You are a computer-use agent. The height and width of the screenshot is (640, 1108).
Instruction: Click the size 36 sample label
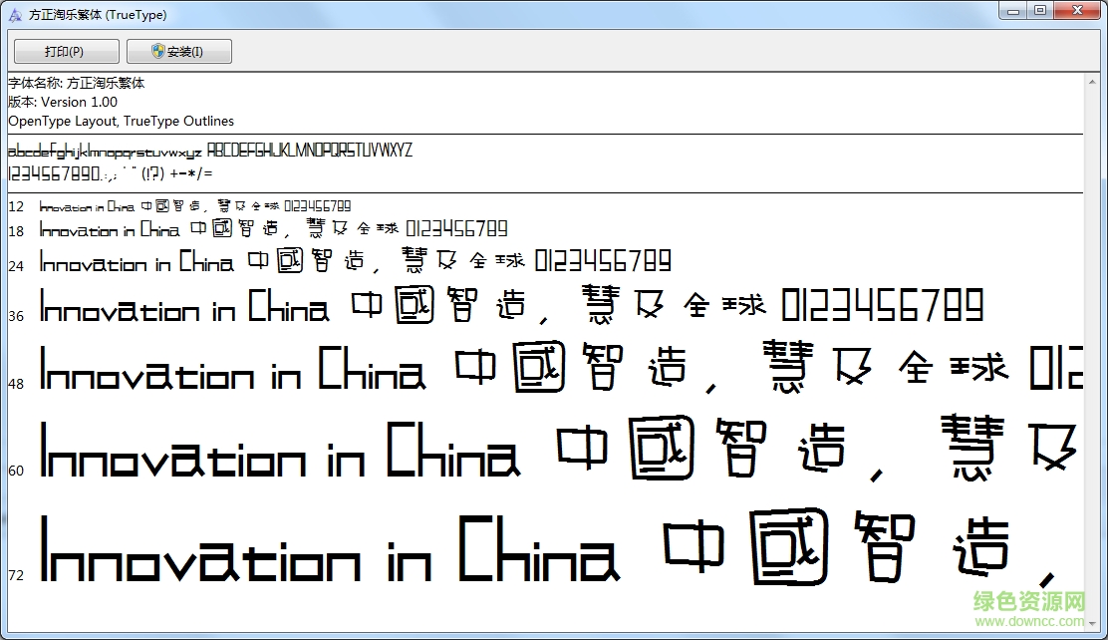[16, 316]
